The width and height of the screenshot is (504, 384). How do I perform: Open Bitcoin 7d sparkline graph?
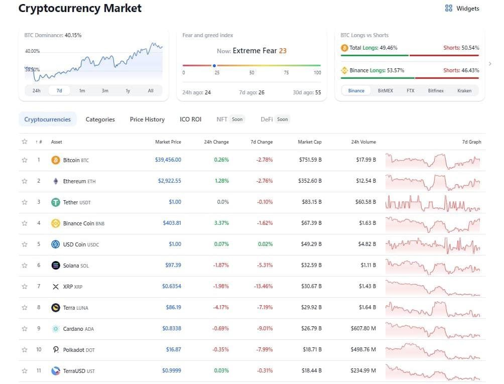pos(433,161)
